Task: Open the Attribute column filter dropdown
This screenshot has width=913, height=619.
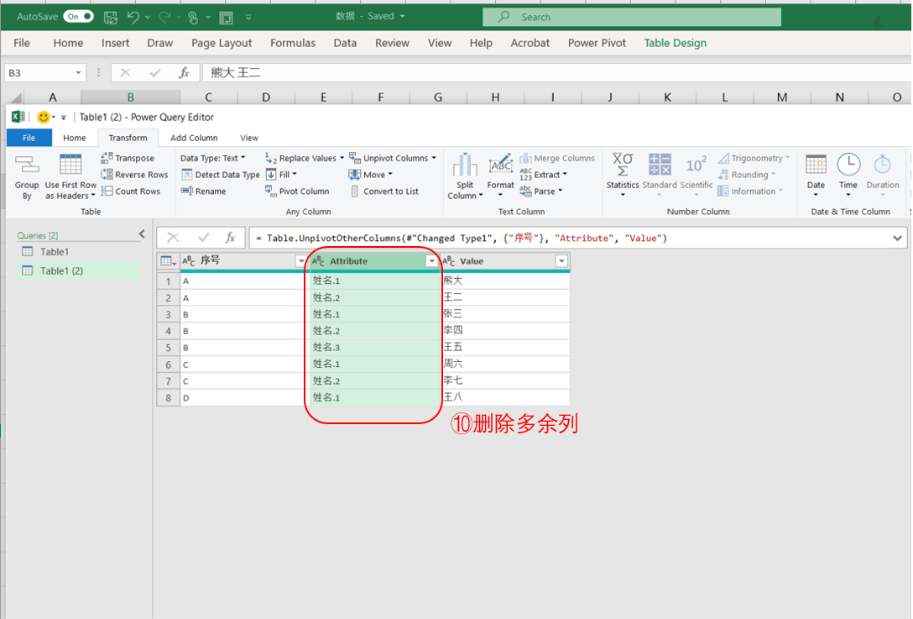Action: pyautogui.click(x=431, y=261)
